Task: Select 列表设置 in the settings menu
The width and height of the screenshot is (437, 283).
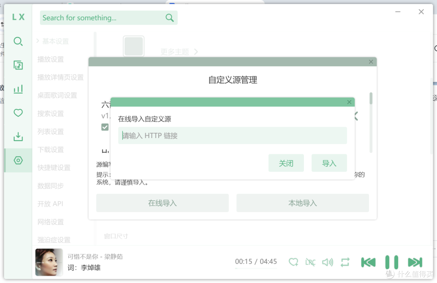Action: tap(51, 131)
